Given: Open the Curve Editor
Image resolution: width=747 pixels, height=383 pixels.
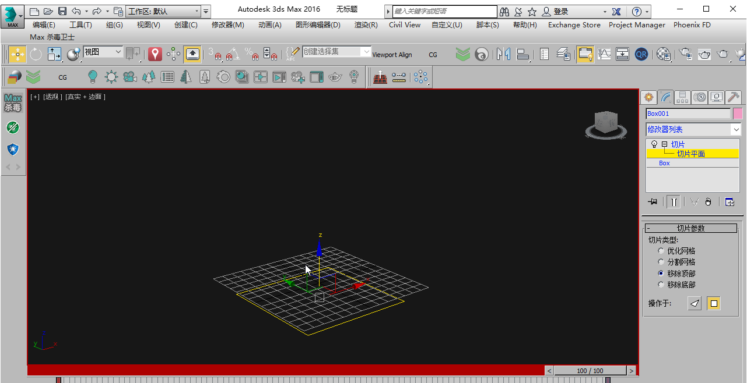Looking at the screenshot, I should (x=604, y=54).
